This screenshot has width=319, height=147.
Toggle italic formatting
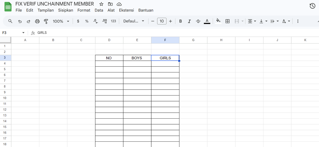click(189, 21)
